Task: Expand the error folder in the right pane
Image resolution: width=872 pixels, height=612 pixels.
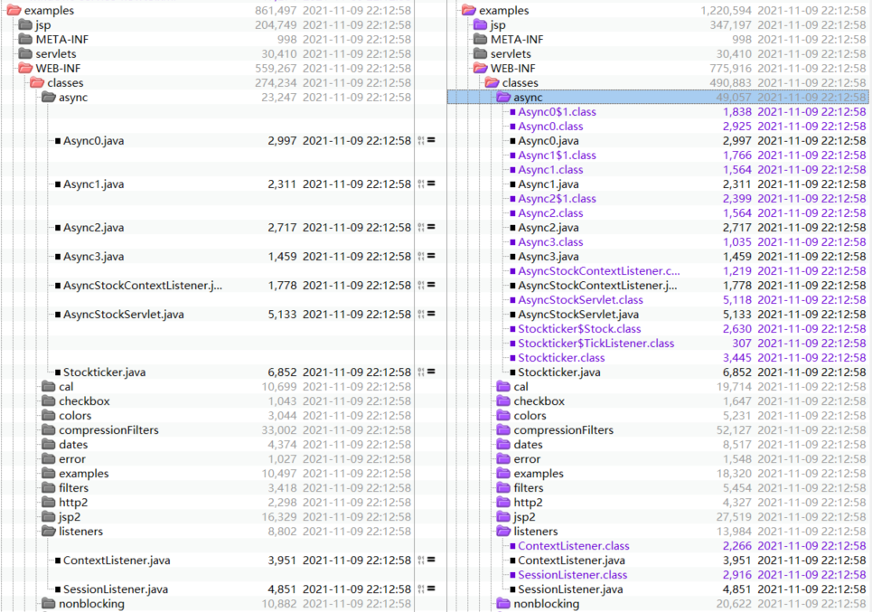Action: (x=504, y=459)
